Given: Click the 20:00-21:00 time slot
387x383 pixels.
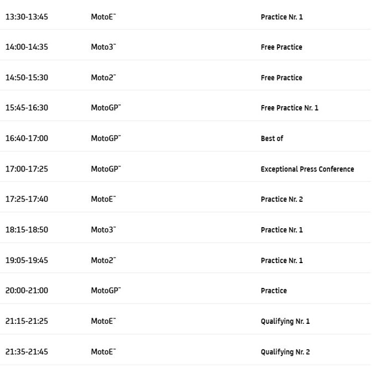Looking at the screenshot, I should tap(27, 291).
